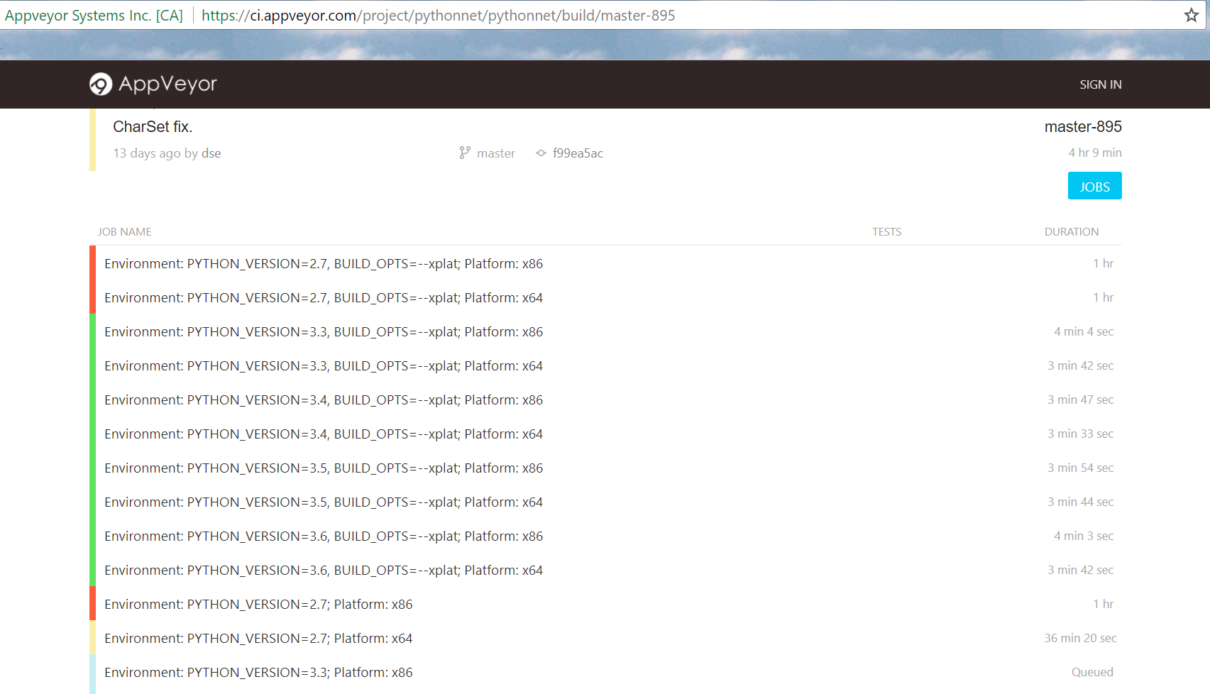
Task: Open the master branch link
Action: pos(495,153)
